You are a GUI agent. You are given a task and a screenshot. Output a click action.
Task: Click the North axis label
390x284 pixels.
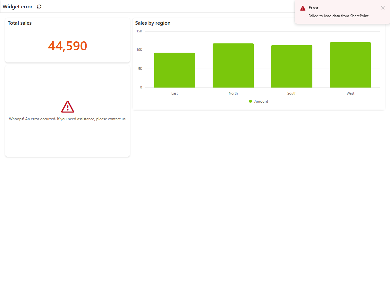tap(233, 93)
